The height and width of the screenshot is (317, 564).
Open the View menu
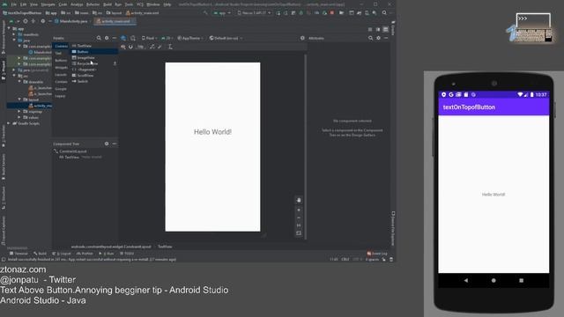[33, 4]
